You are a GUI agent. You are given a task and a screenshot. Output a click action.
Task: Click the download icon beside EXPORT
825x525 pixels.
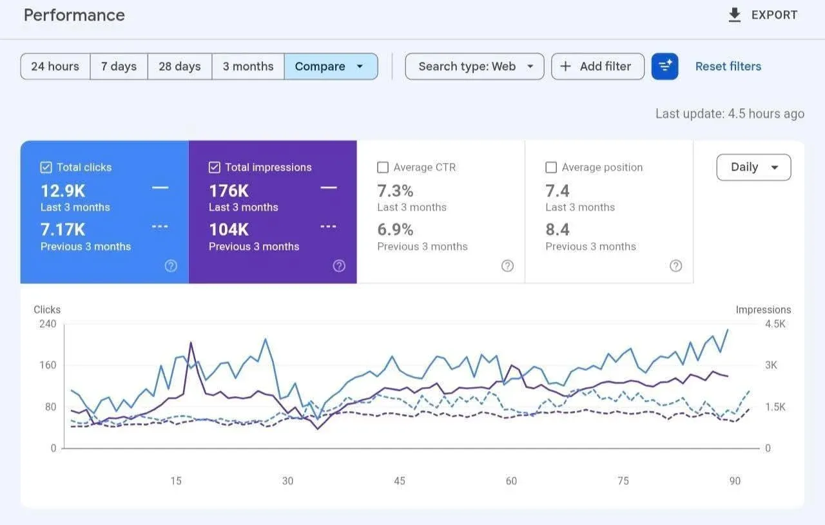734,15
